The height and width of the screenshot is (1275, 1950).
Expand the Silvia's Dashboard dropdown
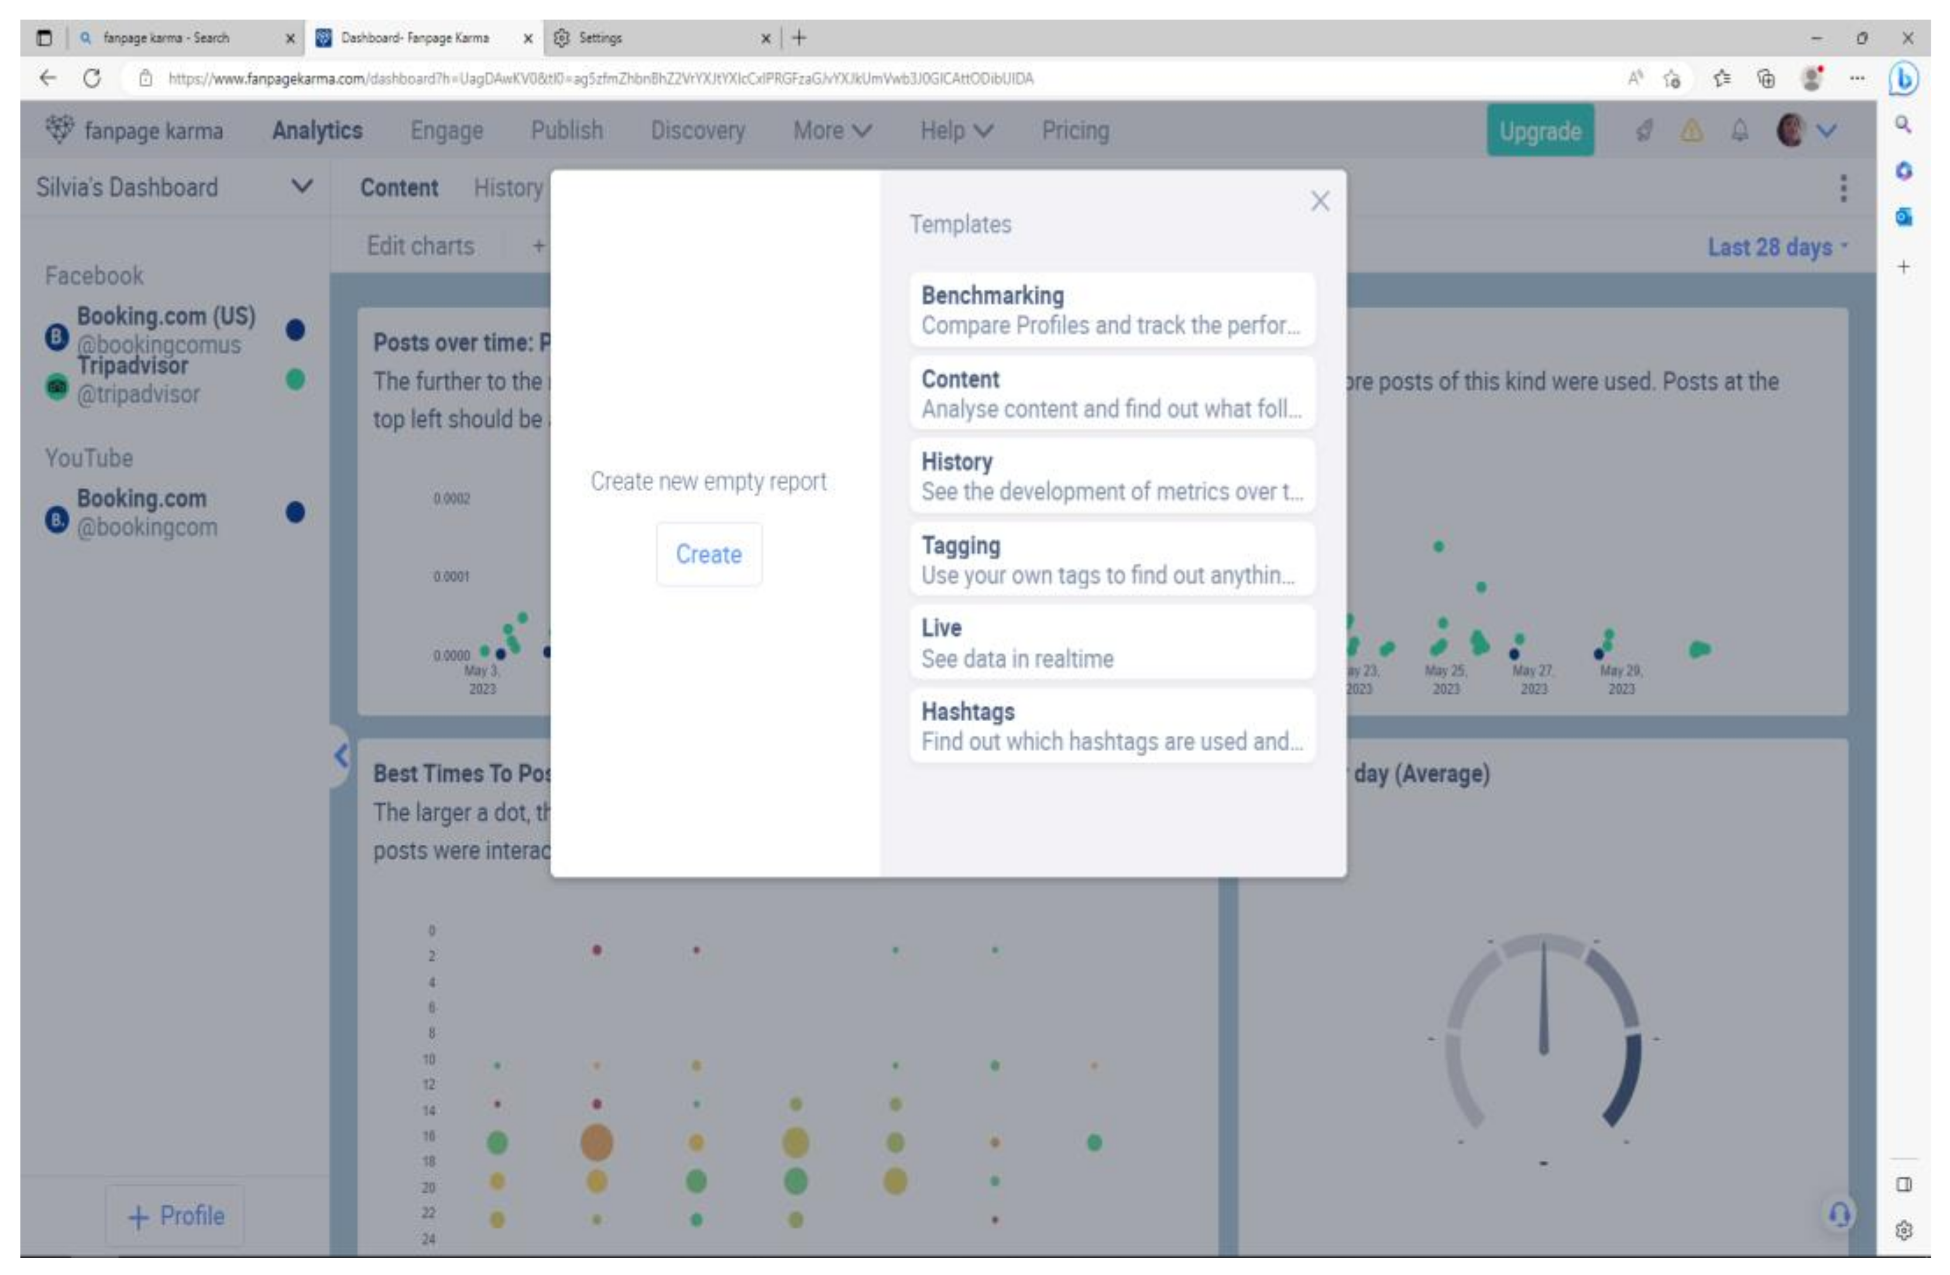(301, 187)
